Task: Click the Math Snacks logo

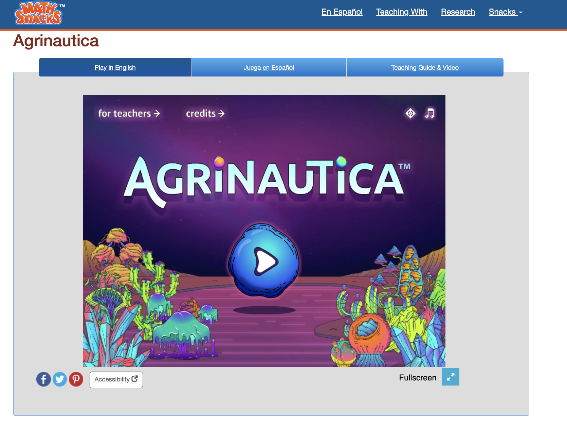Action: [39, 14]
